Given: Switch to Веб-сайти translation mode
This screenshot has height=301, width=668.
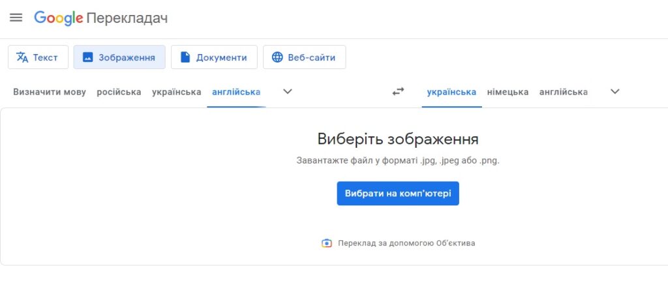Looking at the screenshot, I should pos(304,57).
